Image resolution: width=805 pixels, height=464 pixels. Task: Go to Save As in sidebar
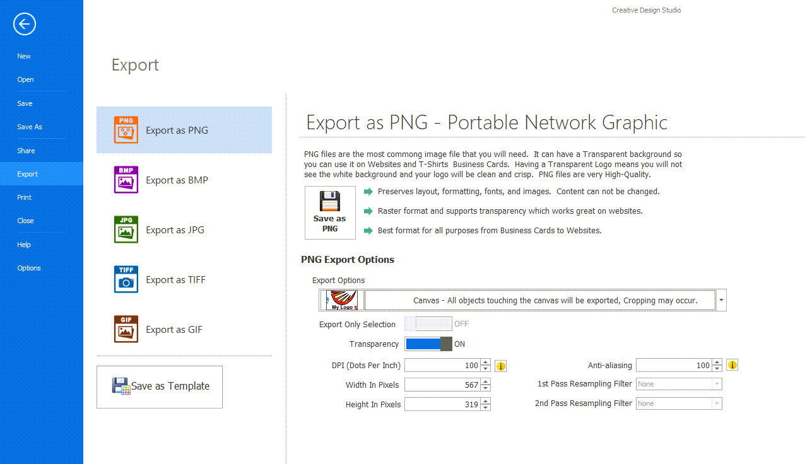point(30,127)
